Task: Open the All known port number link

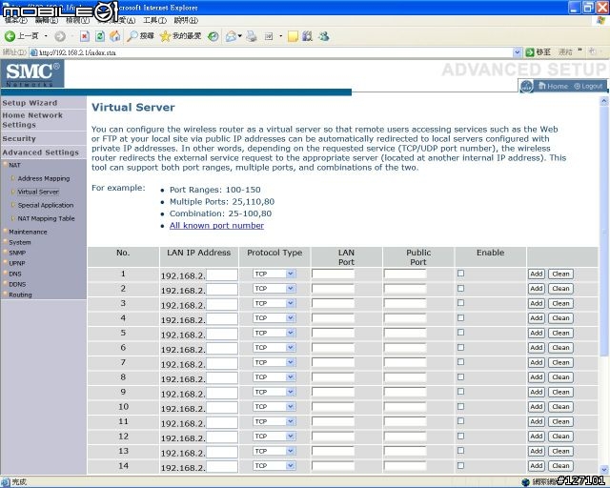Action: point(216,226)
